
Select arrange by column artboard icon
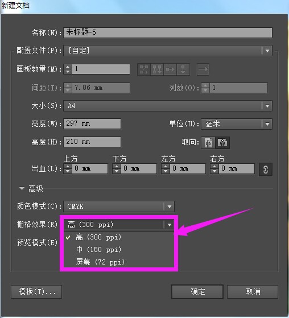(x=183, y=69)
